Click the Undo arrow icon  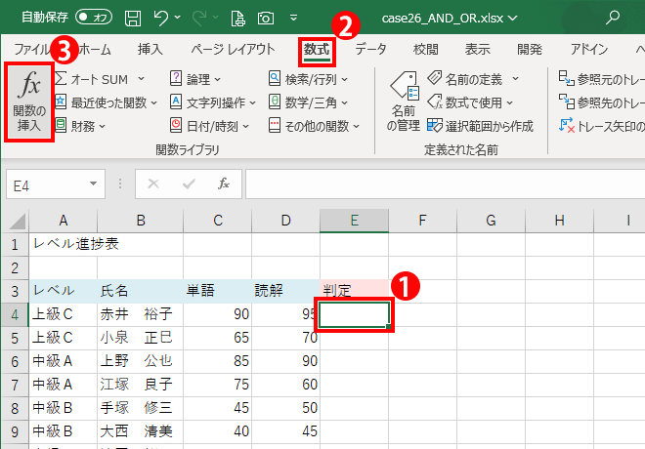tap(162, 18)
